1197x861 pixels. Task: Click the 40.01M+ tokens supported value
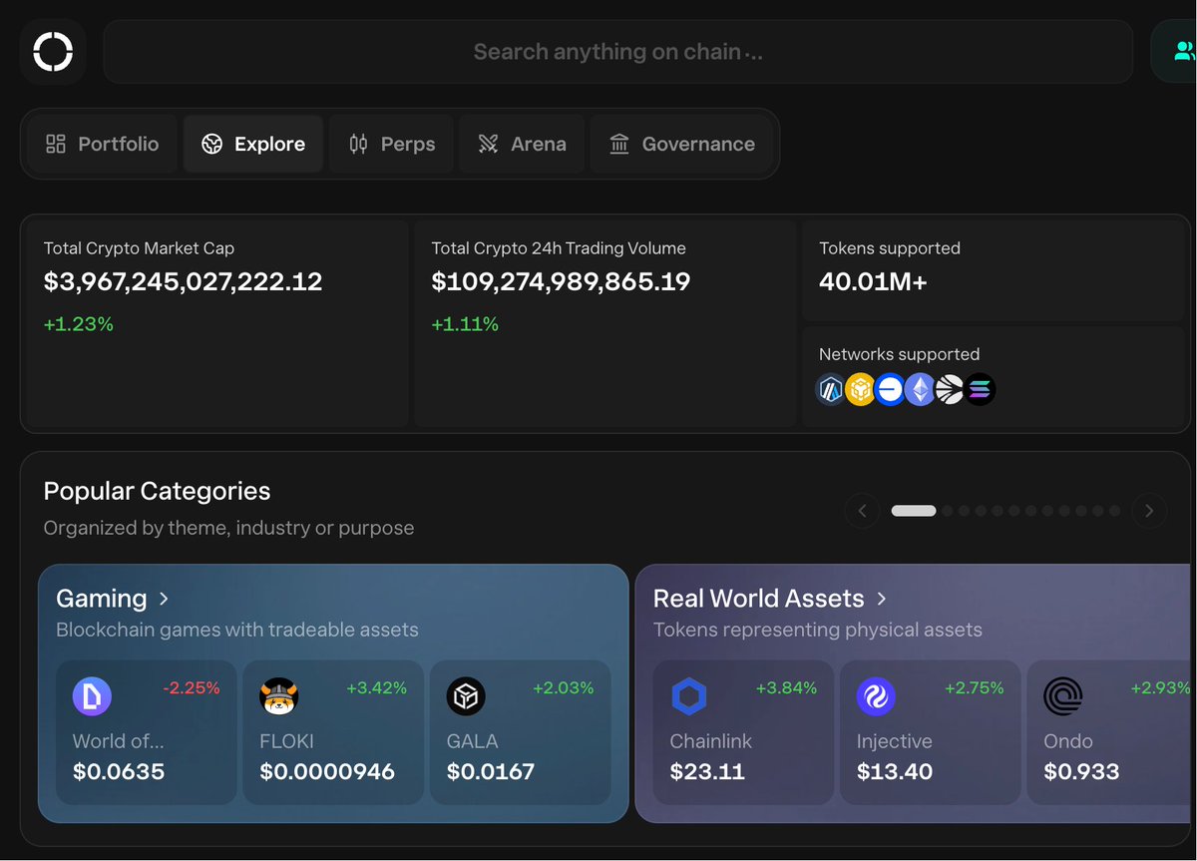873,282
